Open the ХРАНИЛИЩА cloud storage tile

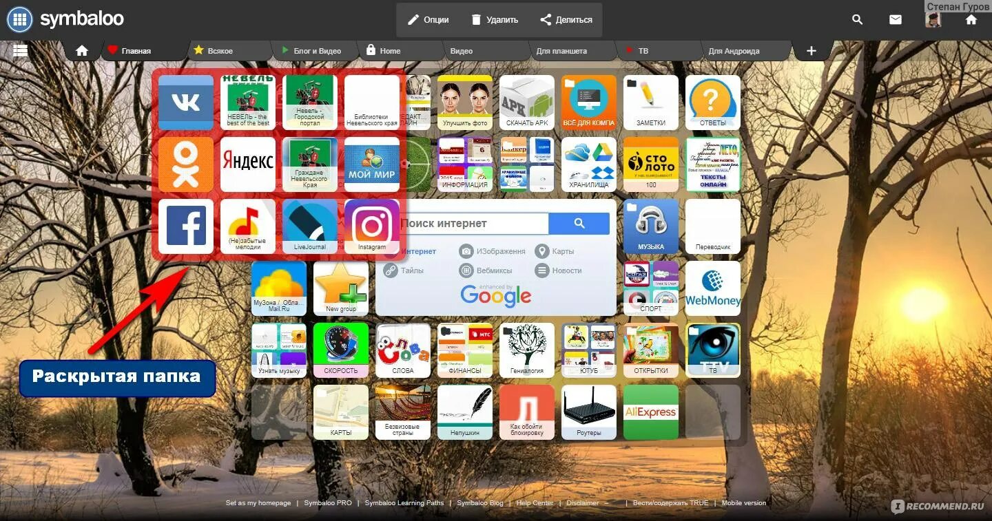click(589, 164)
